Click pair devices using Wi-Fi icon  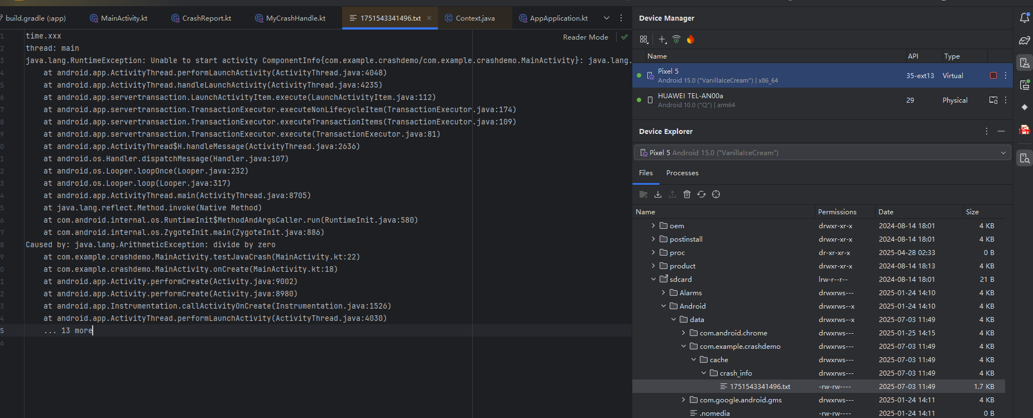click(676, 39)
